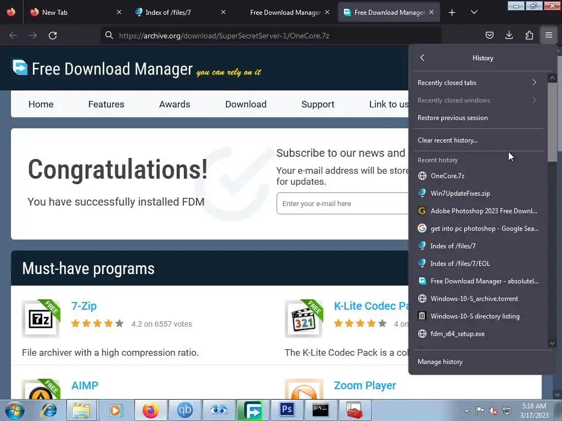
Task: Open the Firefox application menu hamburger button
Action: tap(549, 35)
